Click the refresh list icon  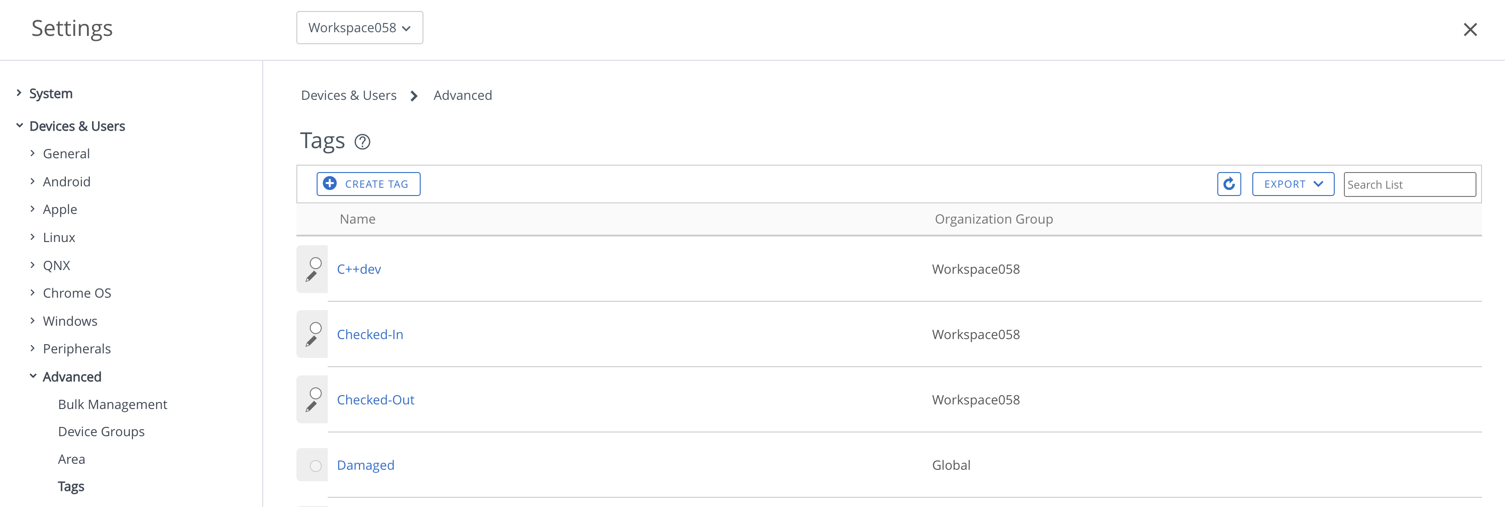tap(1229, 184)
